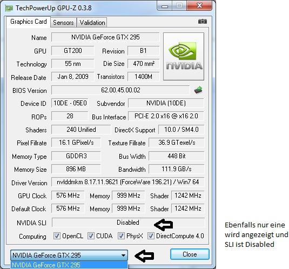Click the Default Clock field 576 MHz

68,209
